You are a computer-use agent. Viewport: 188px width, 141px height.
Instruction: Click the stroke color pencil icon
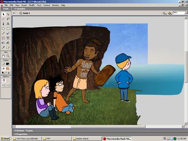pos(4,64)
